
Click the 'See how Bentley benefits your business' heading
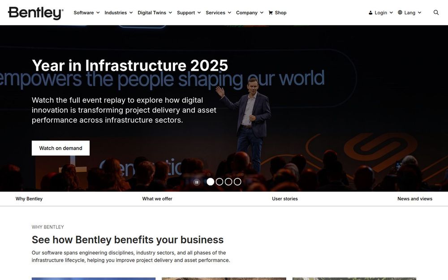click(128, 240)
